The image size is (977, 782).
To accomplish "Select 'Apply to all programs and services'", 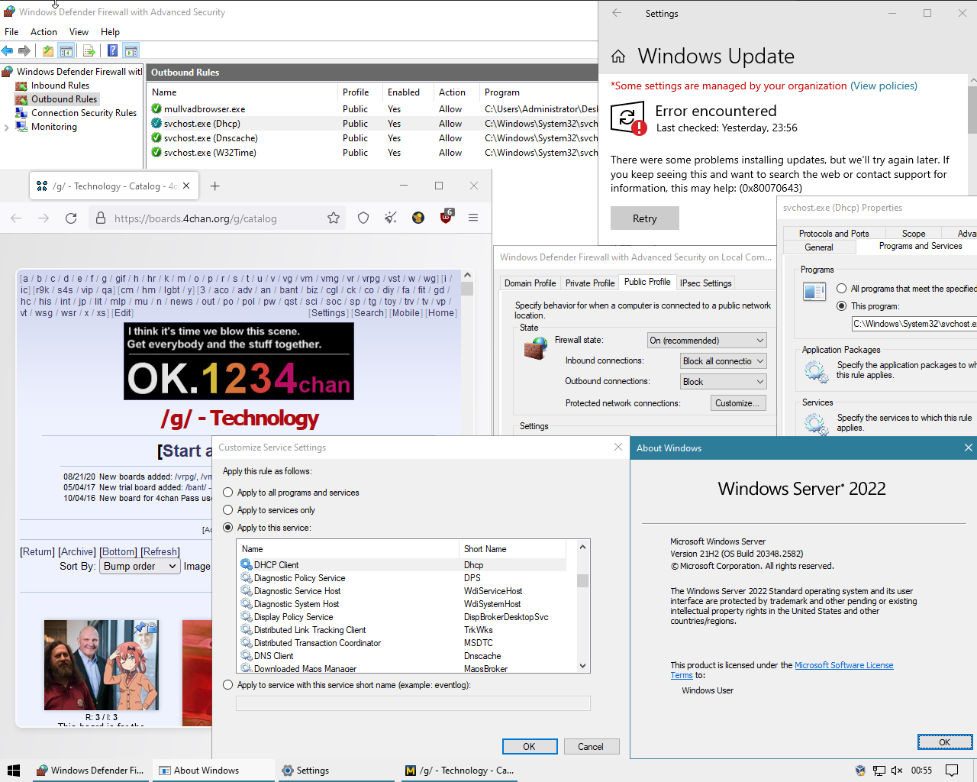I will (x=228, y=493).
